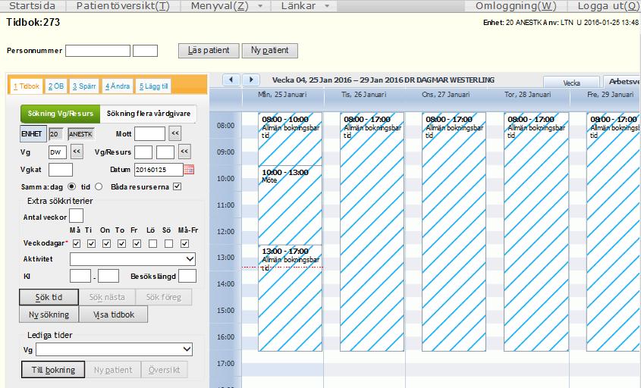Expand the Länkar menu arrow
Viewport: 641px width, 388px height.
(327, 6)
